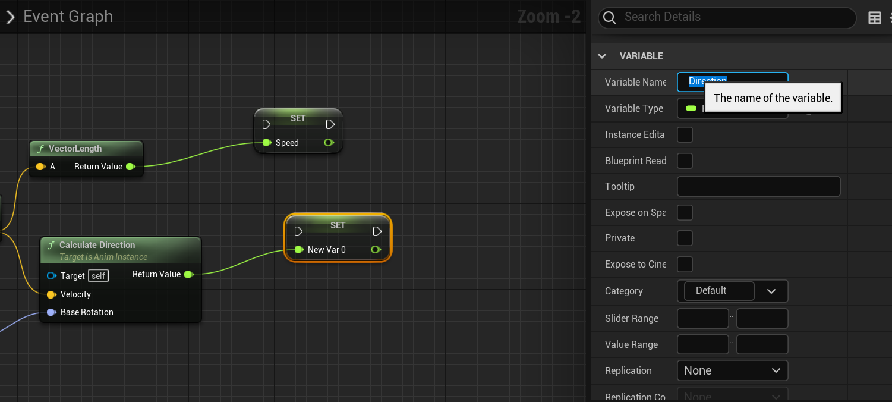Click the Value Range maximum field
The height and width of the screenshot is (402, 892).
tap(762, 344)
